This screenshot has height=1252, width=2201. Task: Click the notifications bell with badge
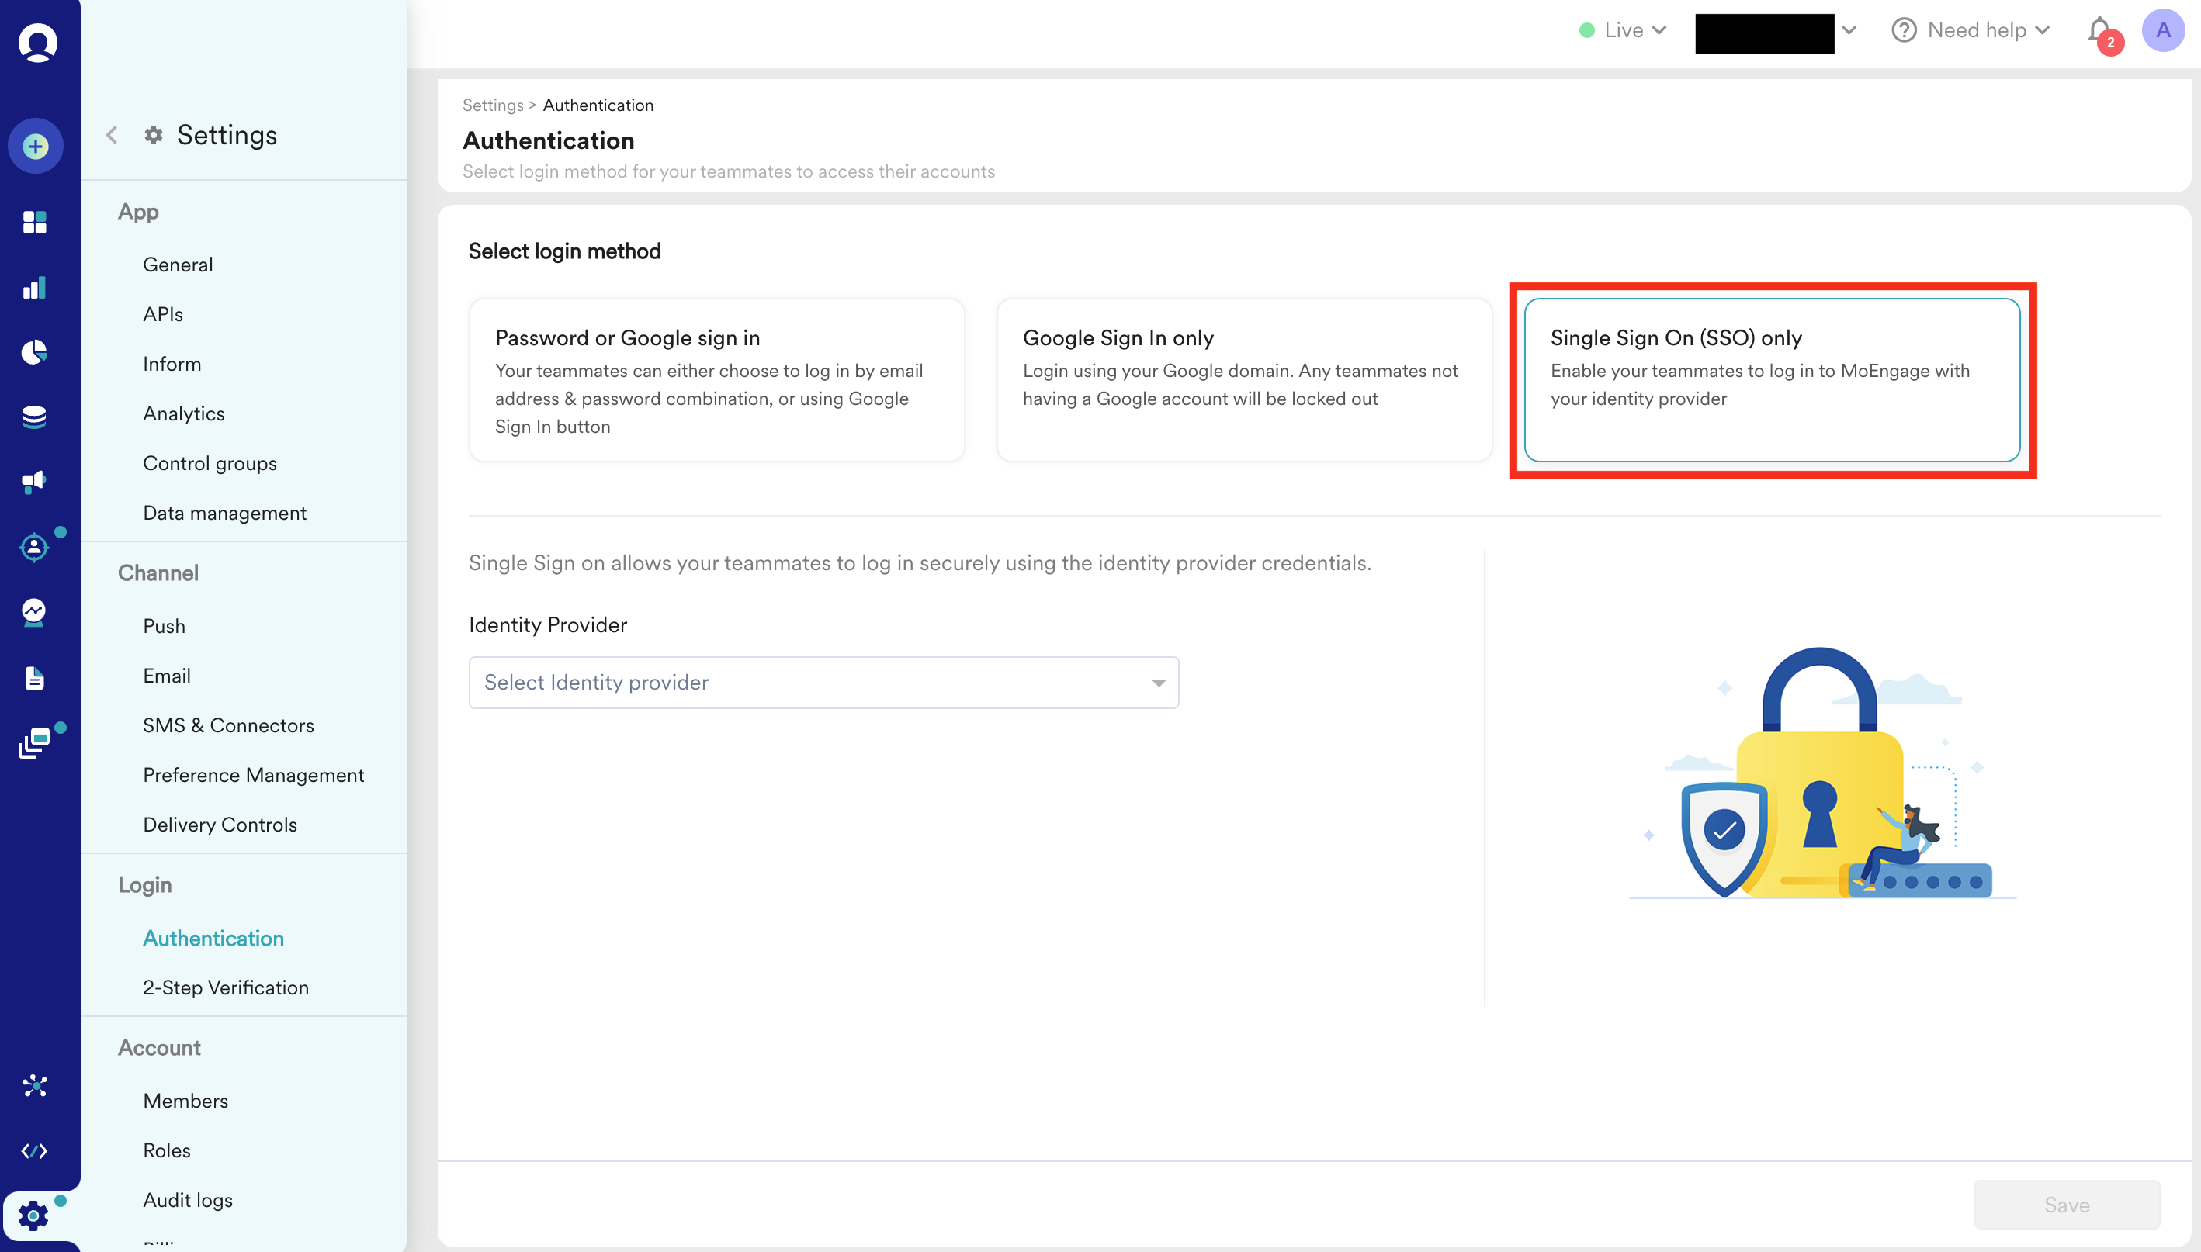(x=2099, y=30)
